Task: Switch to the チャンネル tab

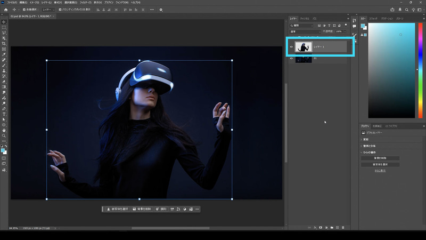Action: pyautogui.click(x=304, y=18)
